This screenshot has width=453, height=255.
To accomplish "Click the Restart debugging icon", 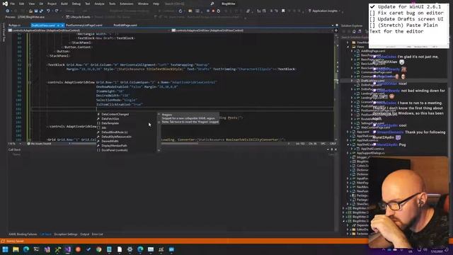I will [219, 11].
